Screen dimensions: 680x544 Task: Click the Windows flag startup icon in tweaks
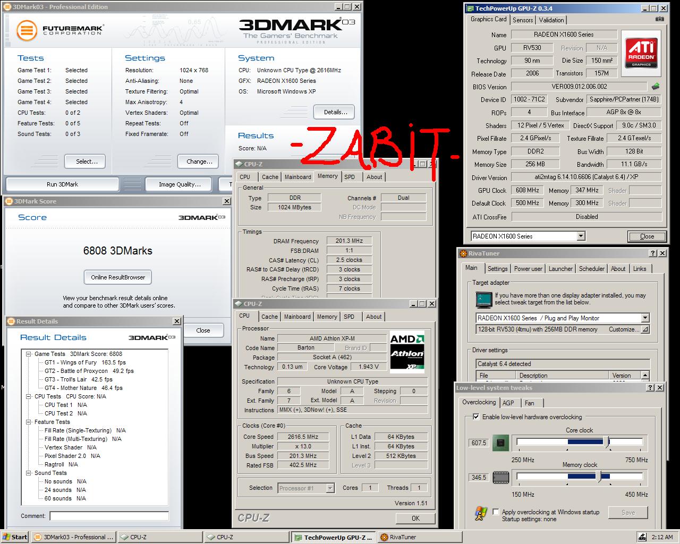coord(481,513)
